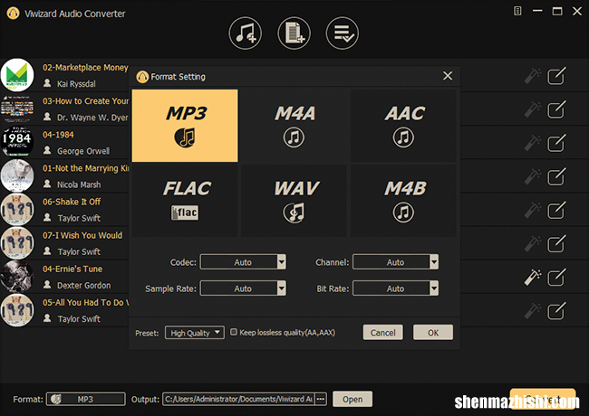Click the author name George Orwell
589x416 pixels.
(83, 151)
